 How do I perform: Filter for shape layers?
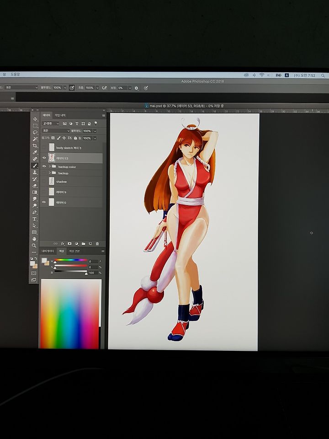[x=83, y=123]
